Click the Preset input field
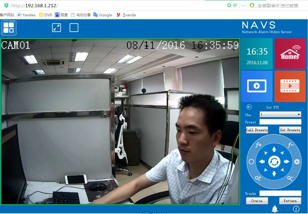 click(x=280, y=122)
